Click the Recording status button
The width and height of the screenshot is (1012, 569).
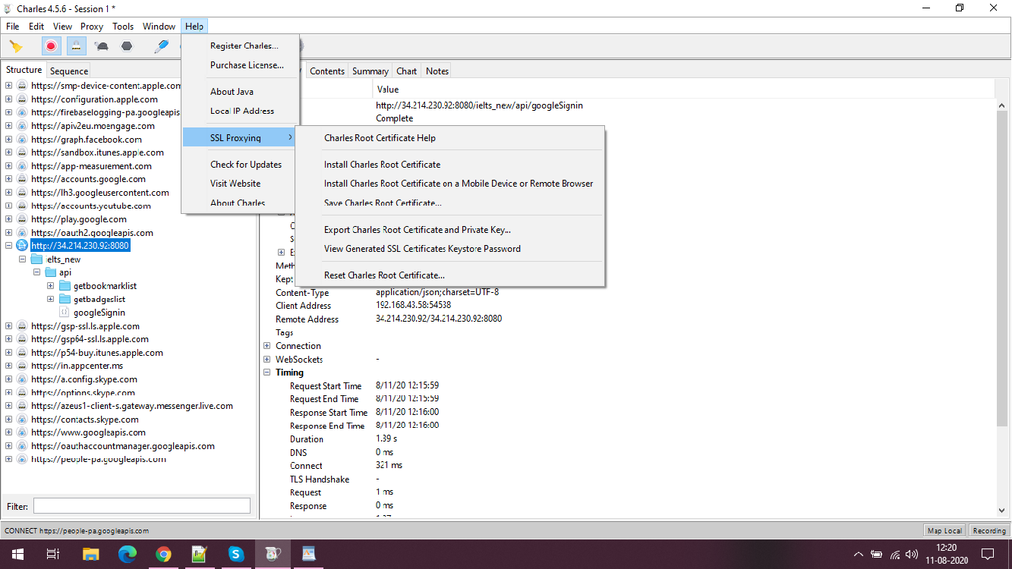pos(989,531)
